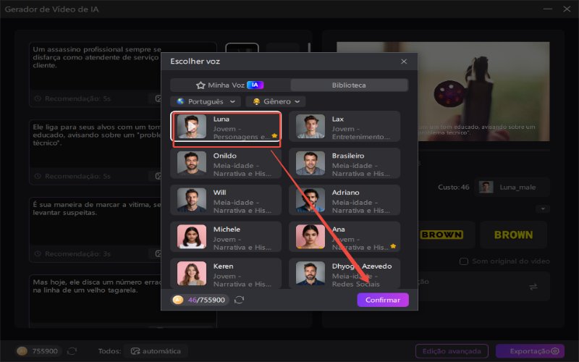Click the IA badge on Minha Voz
The width and height of the screenshot is (579, 362).
tap(255, 85)
